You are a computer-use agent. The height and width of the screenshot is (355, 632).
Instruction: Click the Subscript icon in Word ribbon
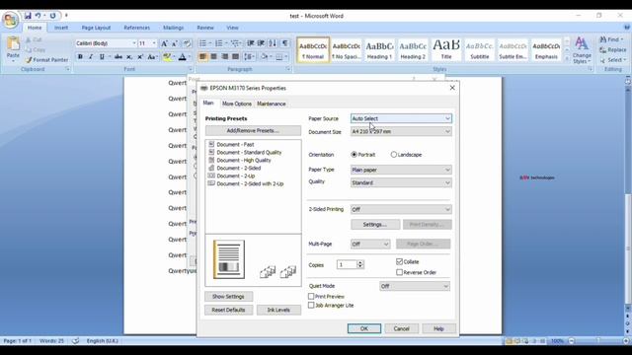129,57
